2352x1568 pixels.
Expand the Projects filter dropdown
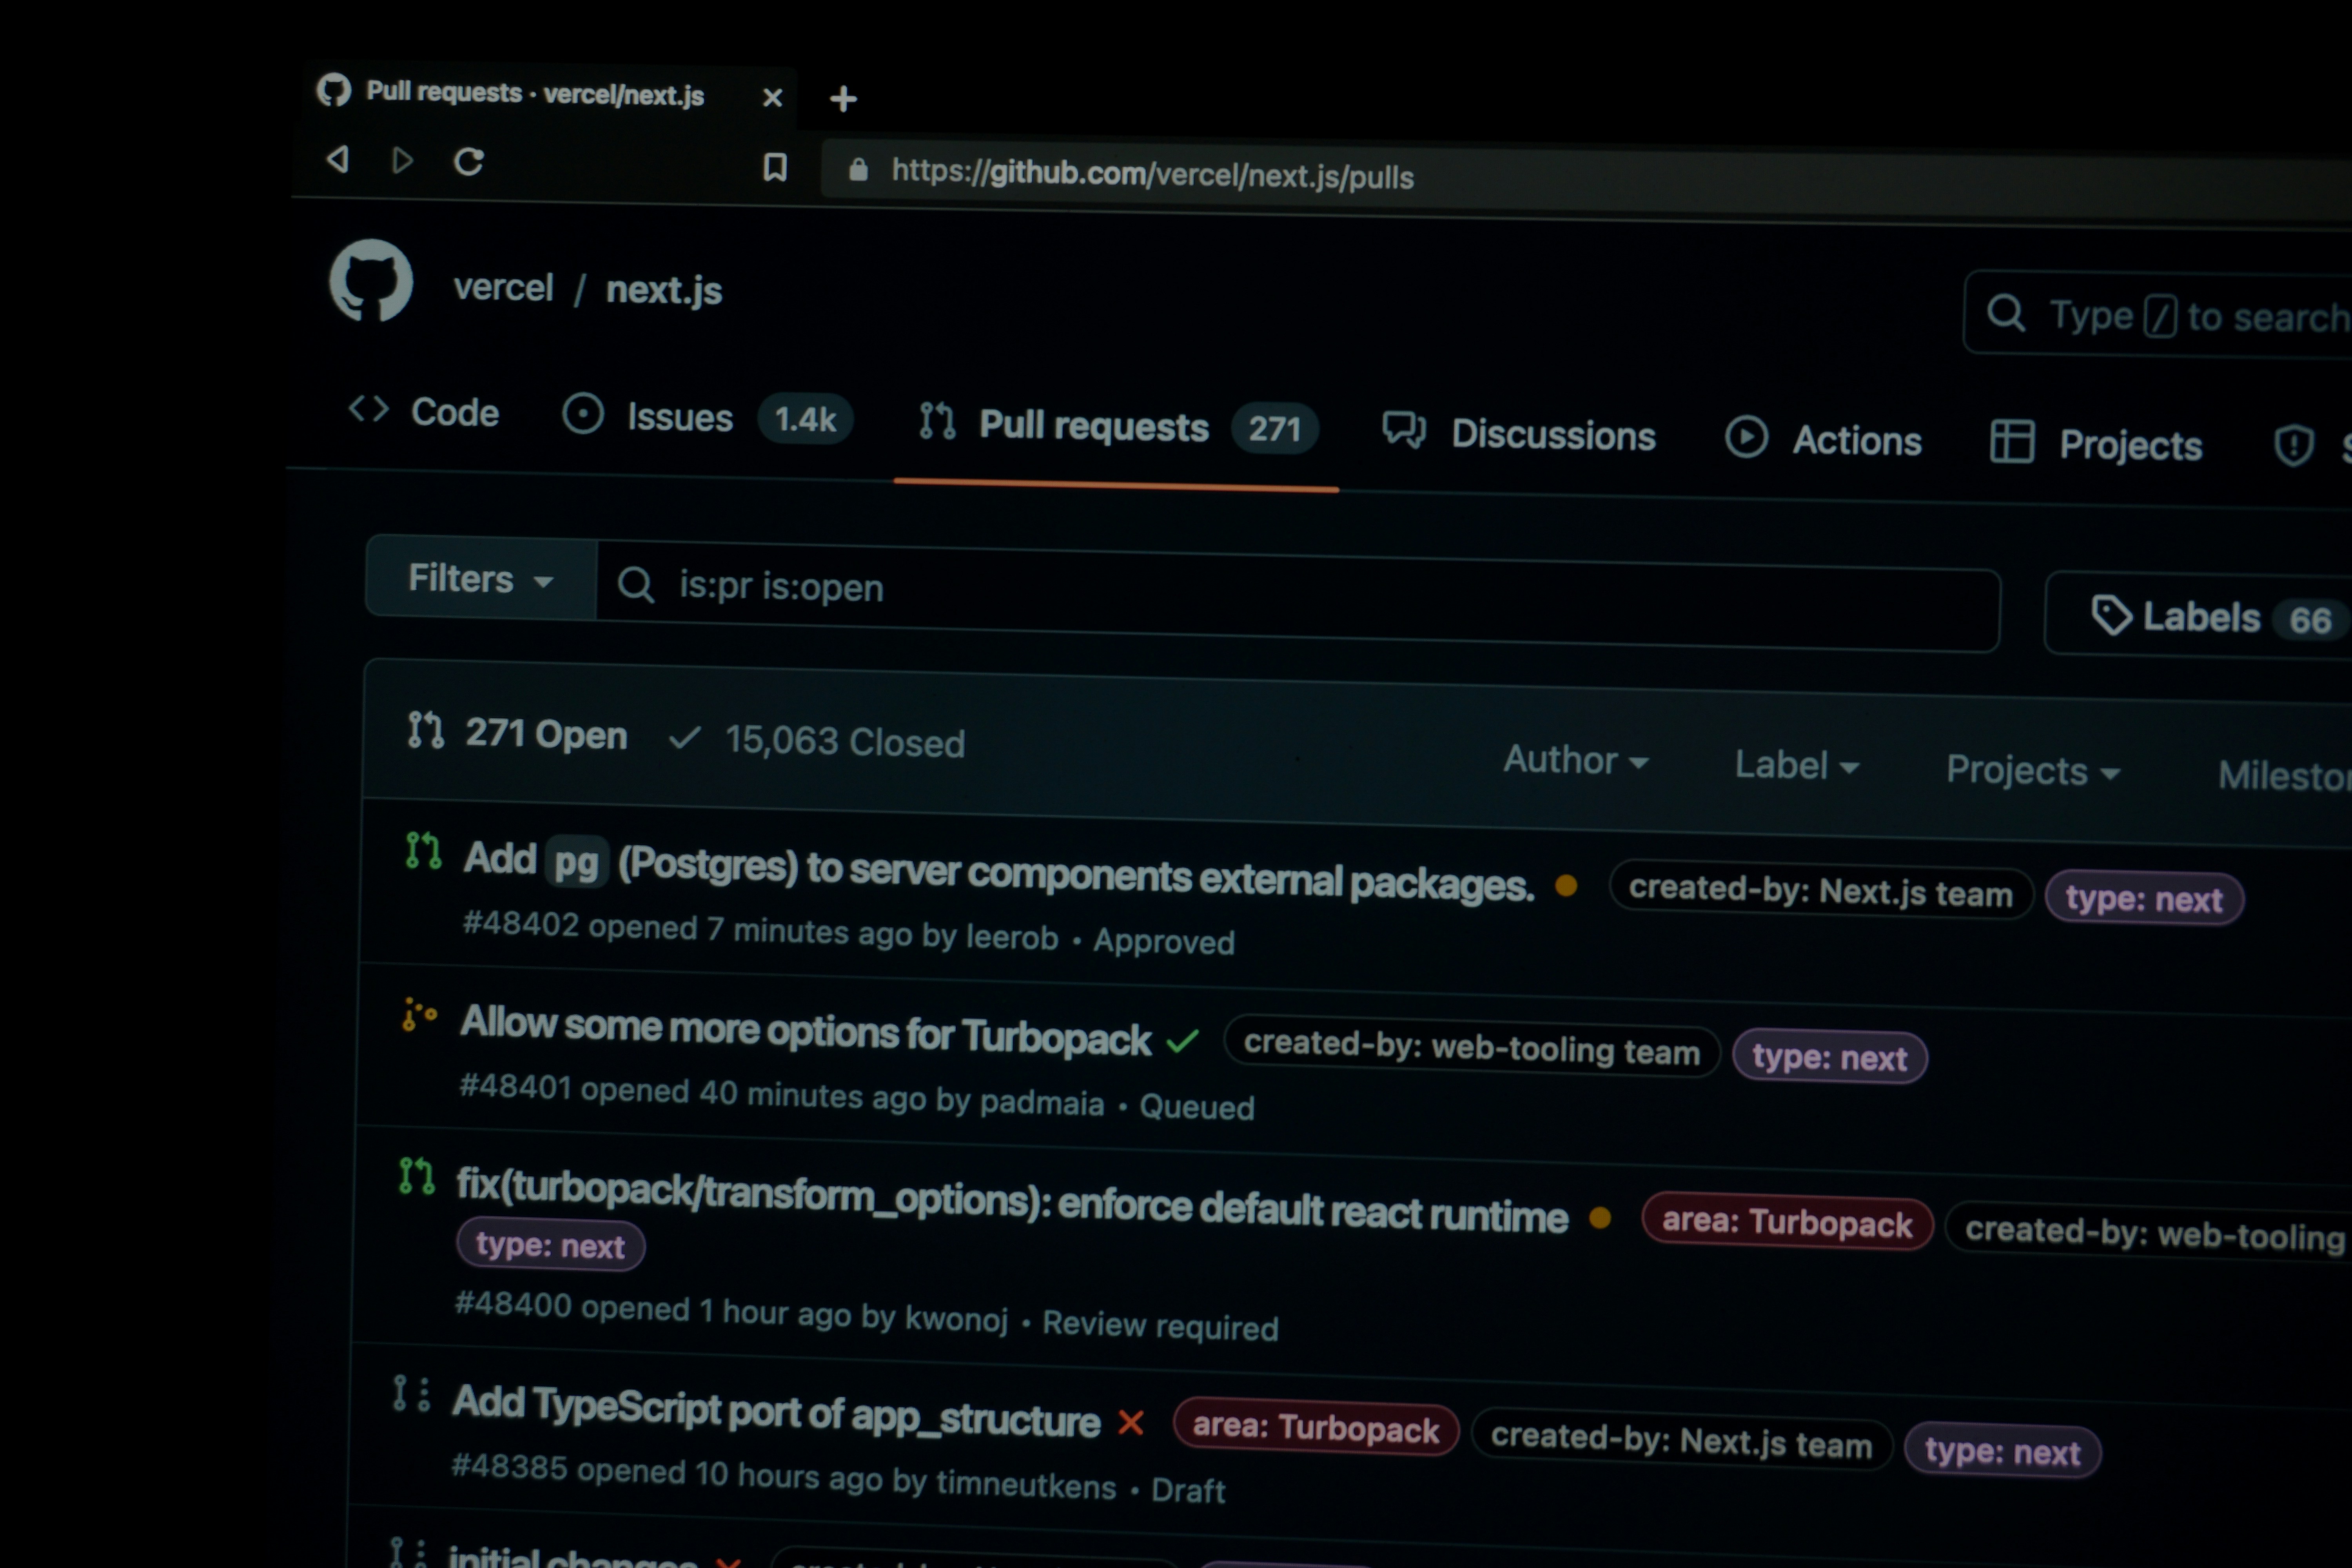click(x=2032, y=771)
